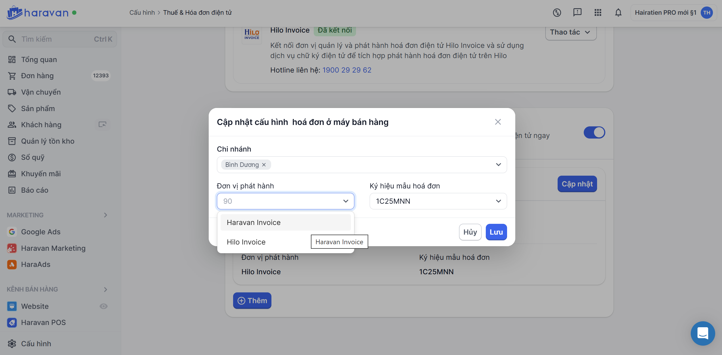722x355 pixels.
Task: Toggle the Website visibility eye icon
Action: (x=103, y=306)
